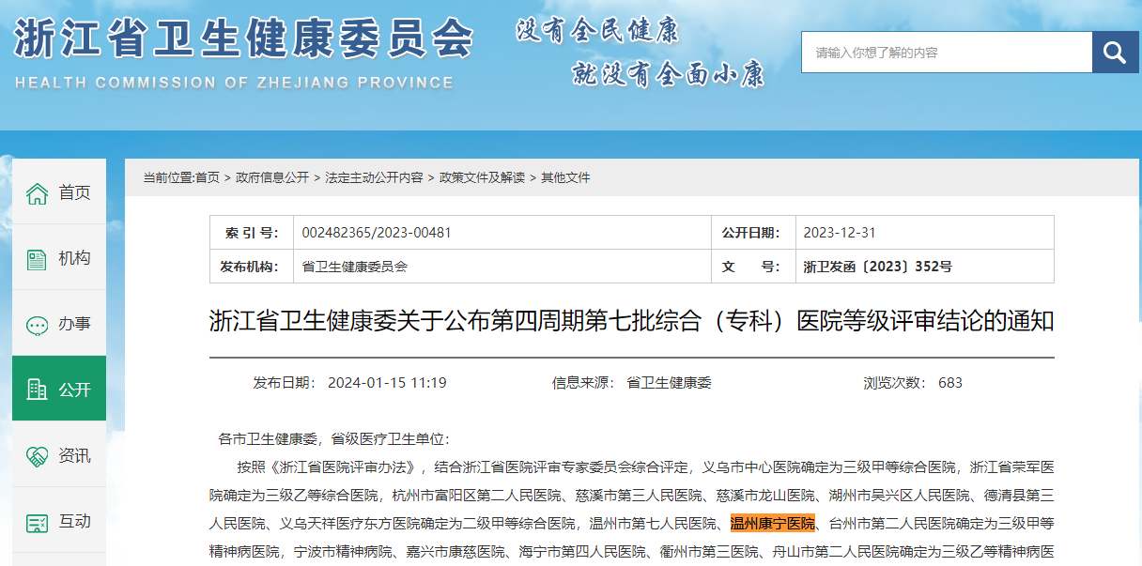Select the 互动 icon in the sidebar

tap(38, 522)
